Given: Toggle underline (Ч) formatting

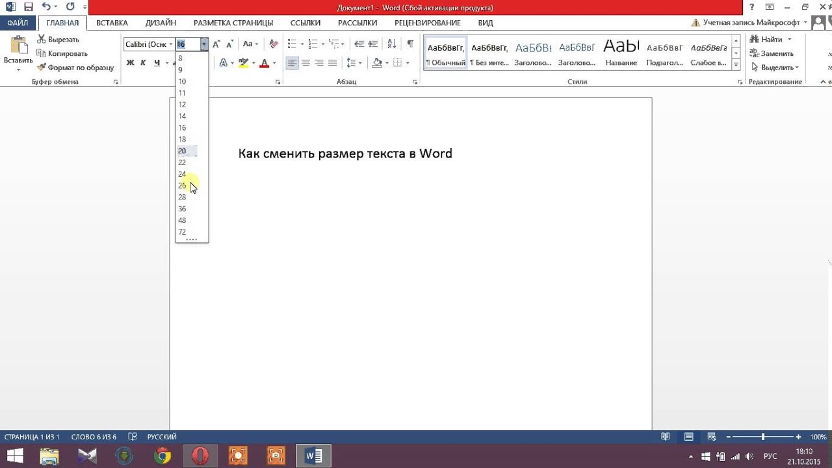Looking at the screenshot, I should 157,63.
